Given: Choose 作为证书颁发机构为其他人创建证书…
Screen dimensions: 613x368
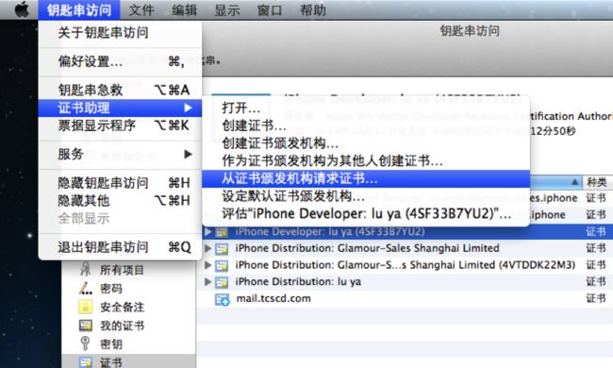Looking at the screenshot, I should pyautogui.click(x=366, y=160).
